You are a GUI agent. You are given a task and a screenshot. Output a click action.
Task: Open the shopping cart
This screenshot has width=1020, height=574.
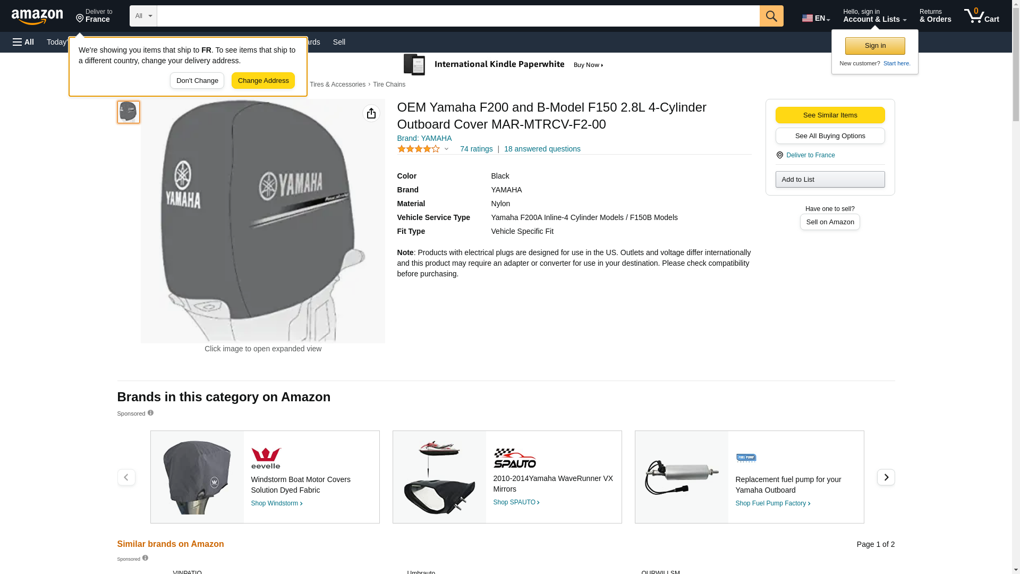[982, 15]
